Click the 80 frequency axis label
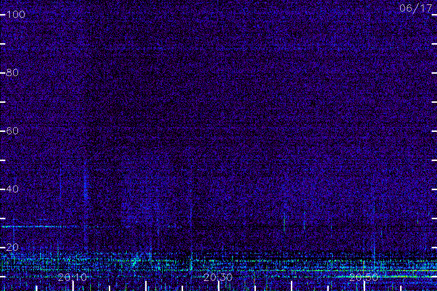This screenshot has width=437, height=291. (12, 73)
